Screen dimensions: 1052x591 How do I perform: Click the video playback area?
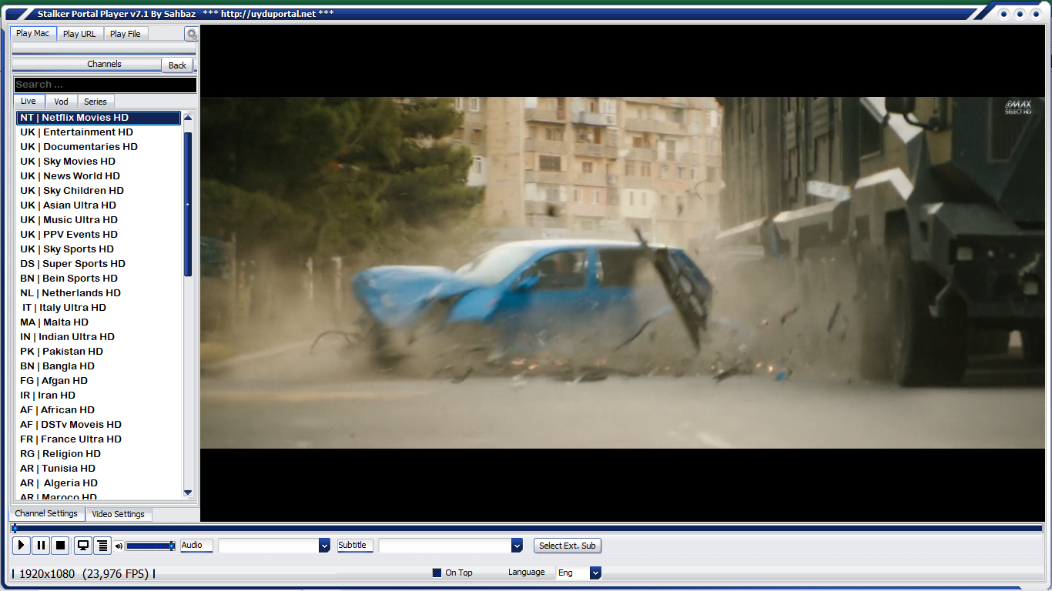(623, 272)
